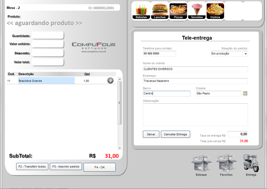This screenshot has height=189, width=267.
Task: Click the arrow icon on Brasileira Grande row
Action: (110, 81)
